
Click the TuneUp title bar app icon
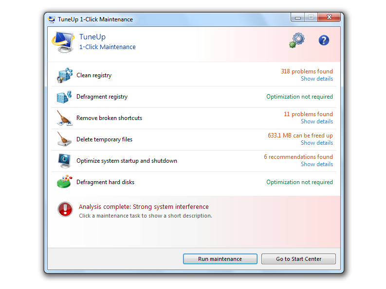(52, 19)
